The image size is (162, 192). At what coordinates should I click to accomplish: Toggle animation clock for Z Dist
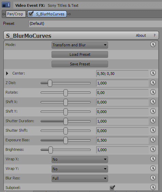(x=153, y=83)
